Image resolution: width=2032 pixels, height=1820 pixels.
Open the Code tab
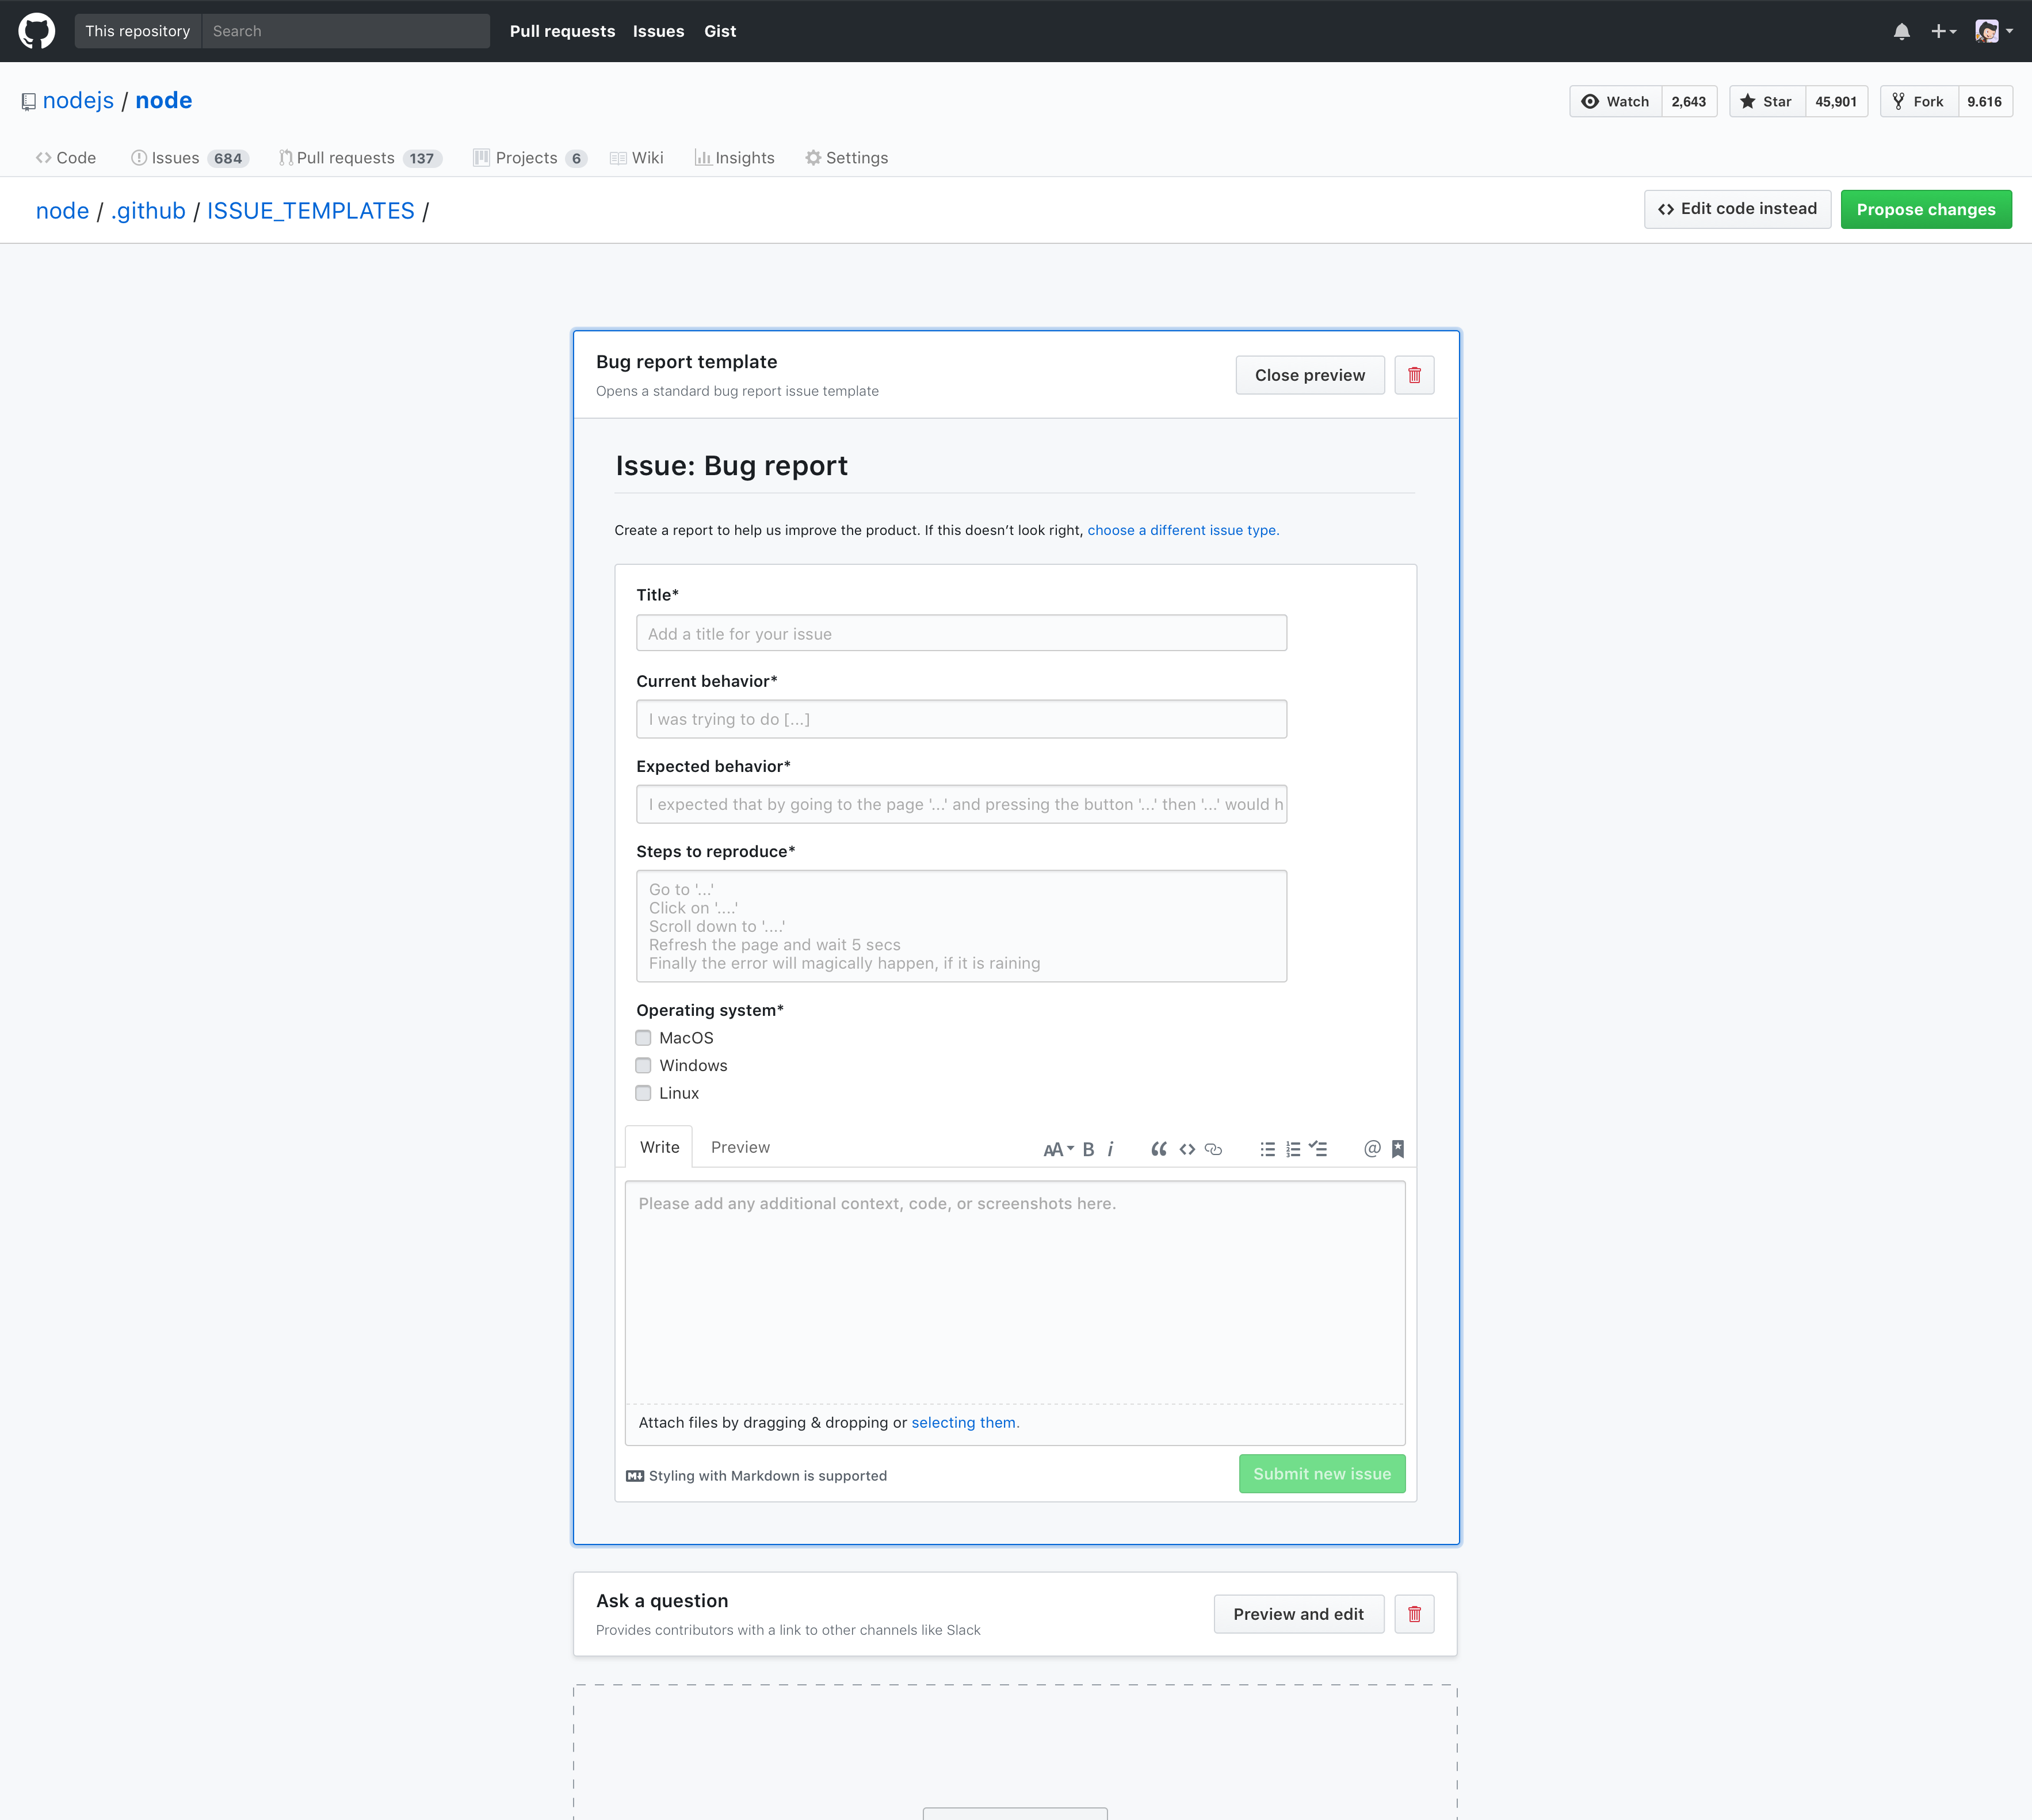[x=66, y=158]
